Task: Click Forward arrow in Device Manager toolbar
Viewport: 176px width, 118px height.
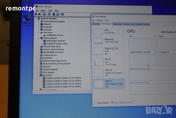Action: click(x=39, y=14)
